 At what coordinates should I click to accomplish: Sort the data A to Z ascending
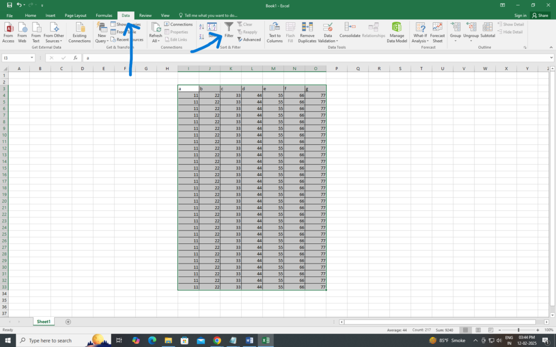(x=201, y=26)
